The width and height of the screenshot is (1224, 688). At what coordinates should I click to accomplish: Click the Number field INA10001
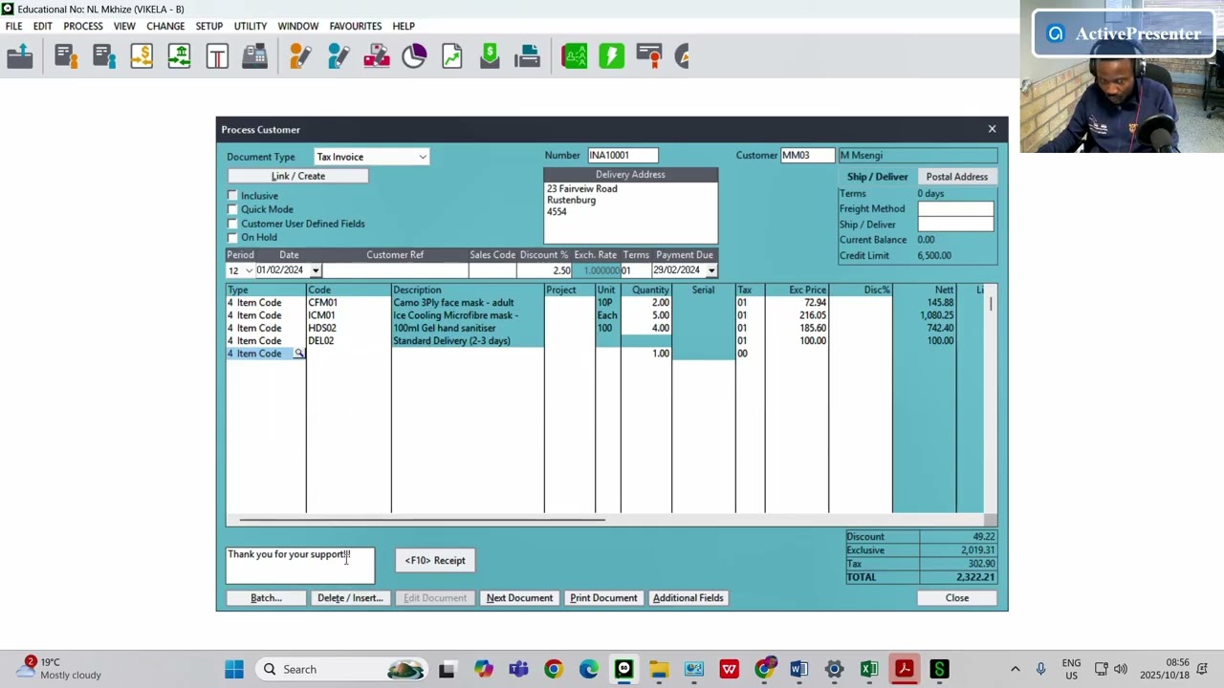623,155
